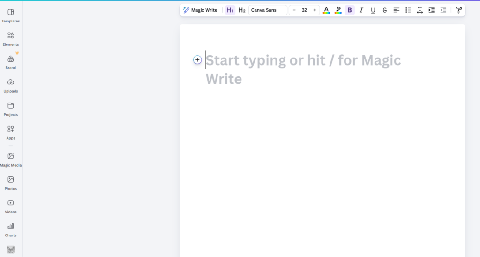Screen dimensions: 480x257
Task: Open the Charts panel
Action: click(11, 229)
